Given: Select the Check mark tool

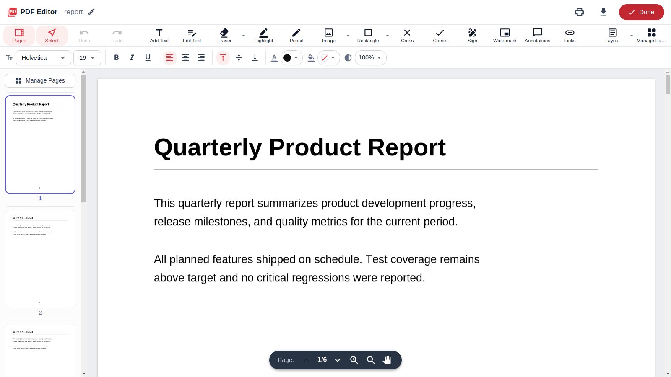Looking at the screenshot, I should (440, 36).
